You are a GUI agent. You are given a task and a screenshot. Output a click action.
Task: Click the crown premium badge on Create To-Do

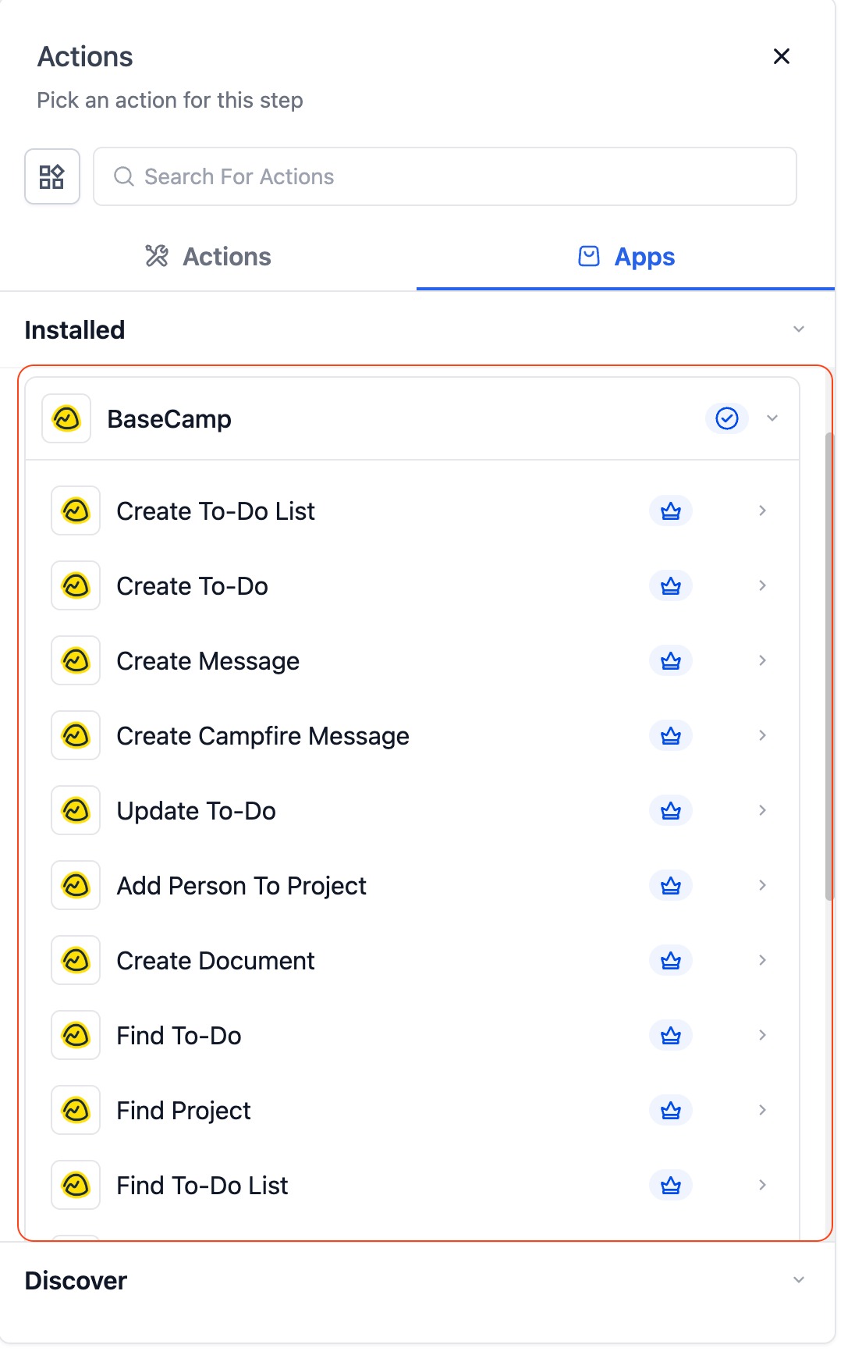[x=671, y=586]
